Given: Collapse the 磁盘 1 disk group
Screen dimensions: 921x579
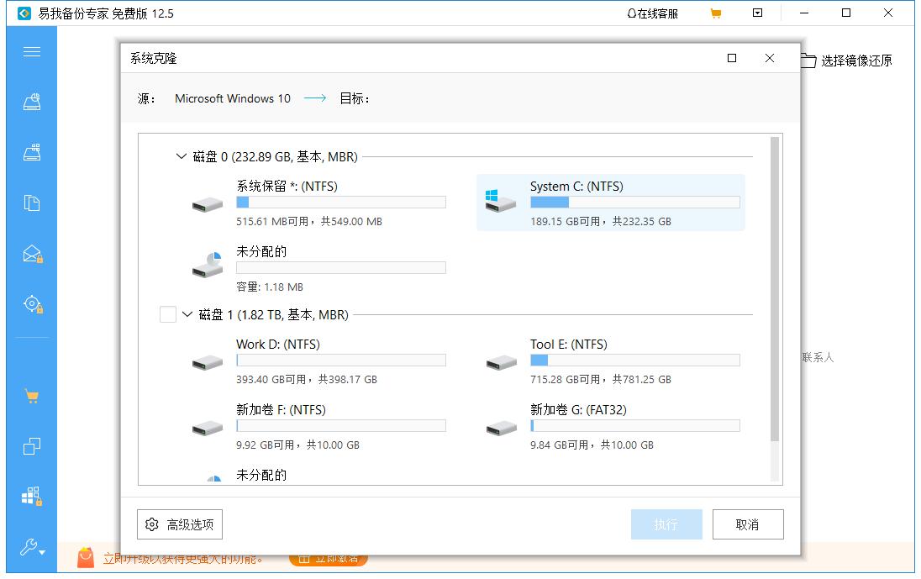Looking at the screenshot, I should pos(187,313).
